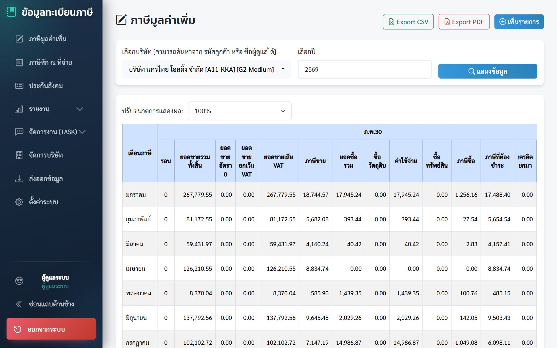557x348 pixels.
Task: Expand the จัดการงาน (TASK) submenu chevron
Action: (82, 132)
